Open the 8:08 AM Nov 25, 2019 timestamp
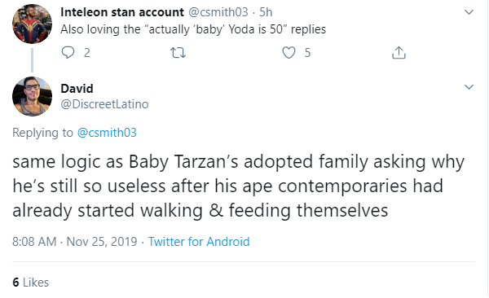Image resolution: width=489 pixels, height=298 pixels. 74,242
